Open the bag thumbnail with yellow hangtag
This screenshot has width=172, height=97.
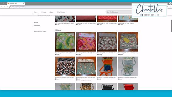tap(128, 42)
